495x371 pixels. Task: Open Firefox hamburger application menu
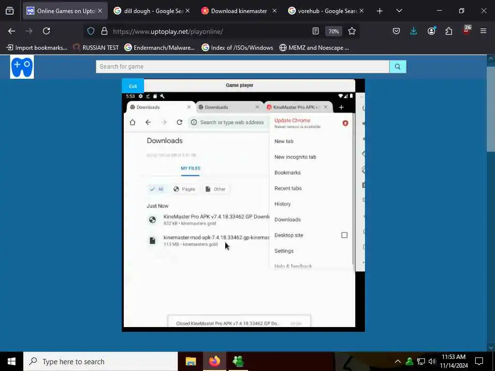click(x=483, y=31)
